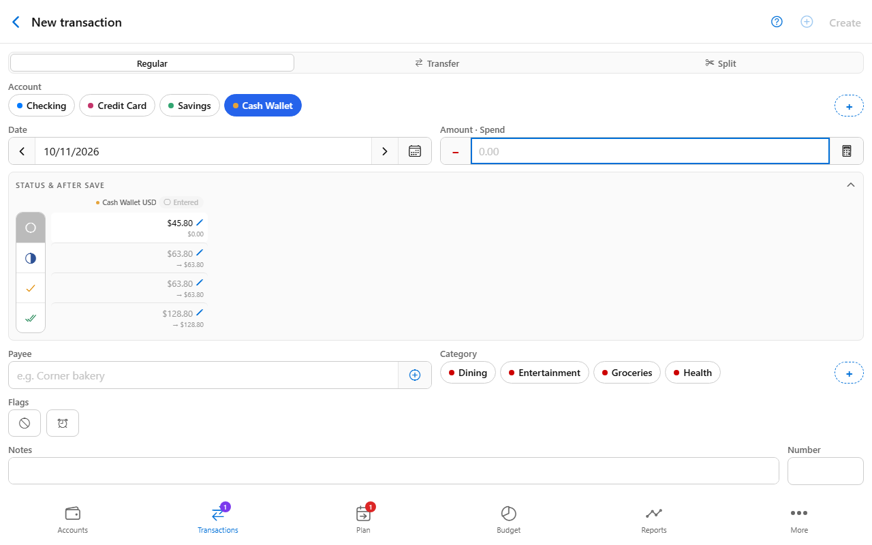Switch to the Transfer tab
Image resolution: width=872 pixels, height=545 pixels.
click(437, 63)
